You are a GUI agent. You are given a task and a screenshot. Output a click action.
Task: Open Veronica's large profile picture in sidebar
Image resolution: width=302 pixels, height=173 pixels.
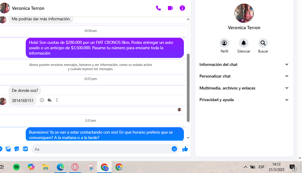tap(244, 13)
